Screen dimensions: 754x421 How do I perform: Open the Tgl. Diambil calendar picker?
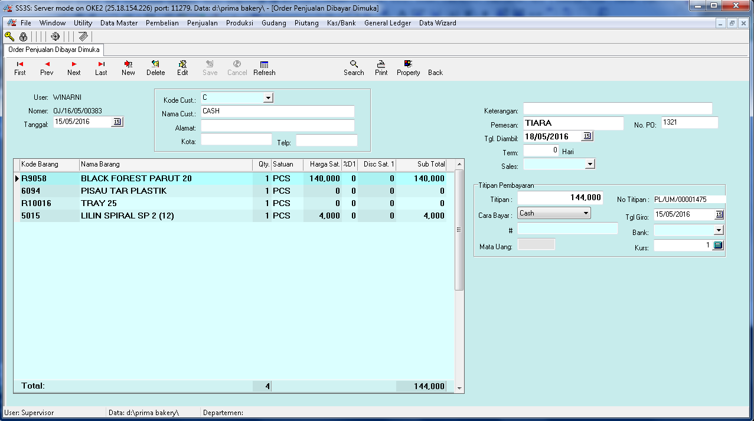click(587, 136)
